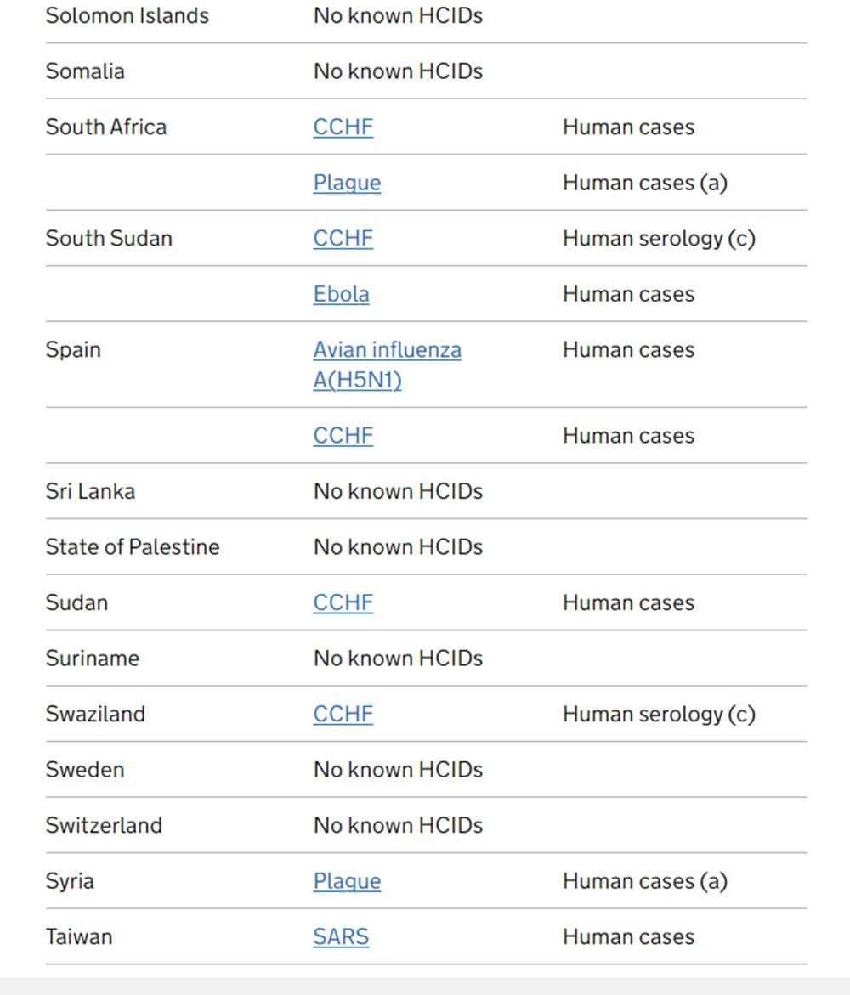
Task: Select the Sri Lanka row label
Action: (90, 492)
